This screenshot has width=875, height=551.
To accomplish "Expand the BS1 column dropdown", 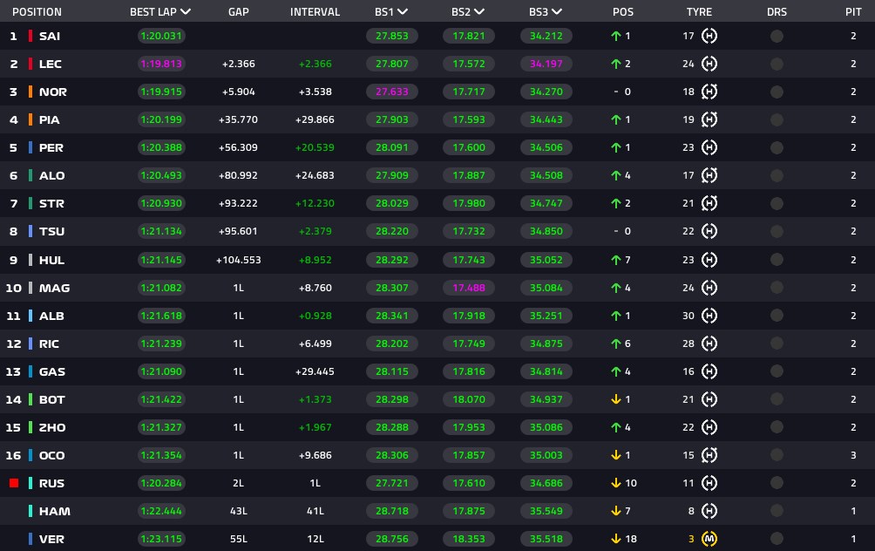I will coord(403,11).
